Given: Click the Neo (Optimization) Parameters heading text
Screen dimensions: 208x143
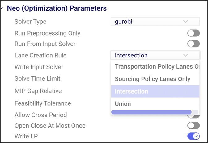Looking at the screenshot, I should click(57, 8).
